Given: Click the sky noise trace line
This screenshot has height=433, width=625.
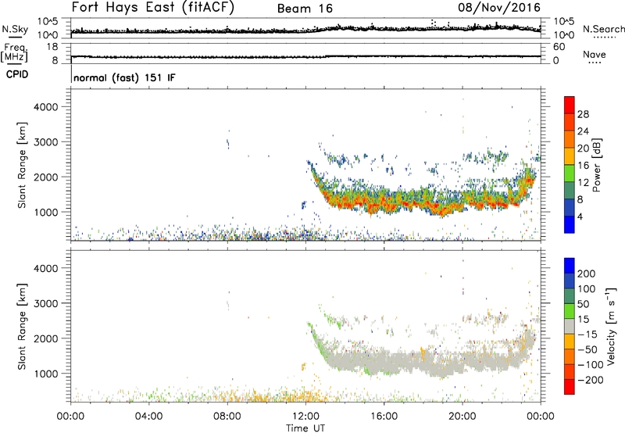Looking at the screenshot, I should pyautogui.click(x=305, y=30).
